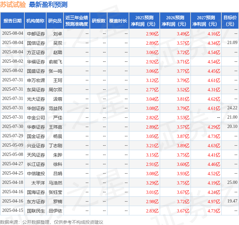Image resolution: width=239 pixels, height=225 pixels.
Task: Select 中金公司 institution cell
Action: point(36,118)
